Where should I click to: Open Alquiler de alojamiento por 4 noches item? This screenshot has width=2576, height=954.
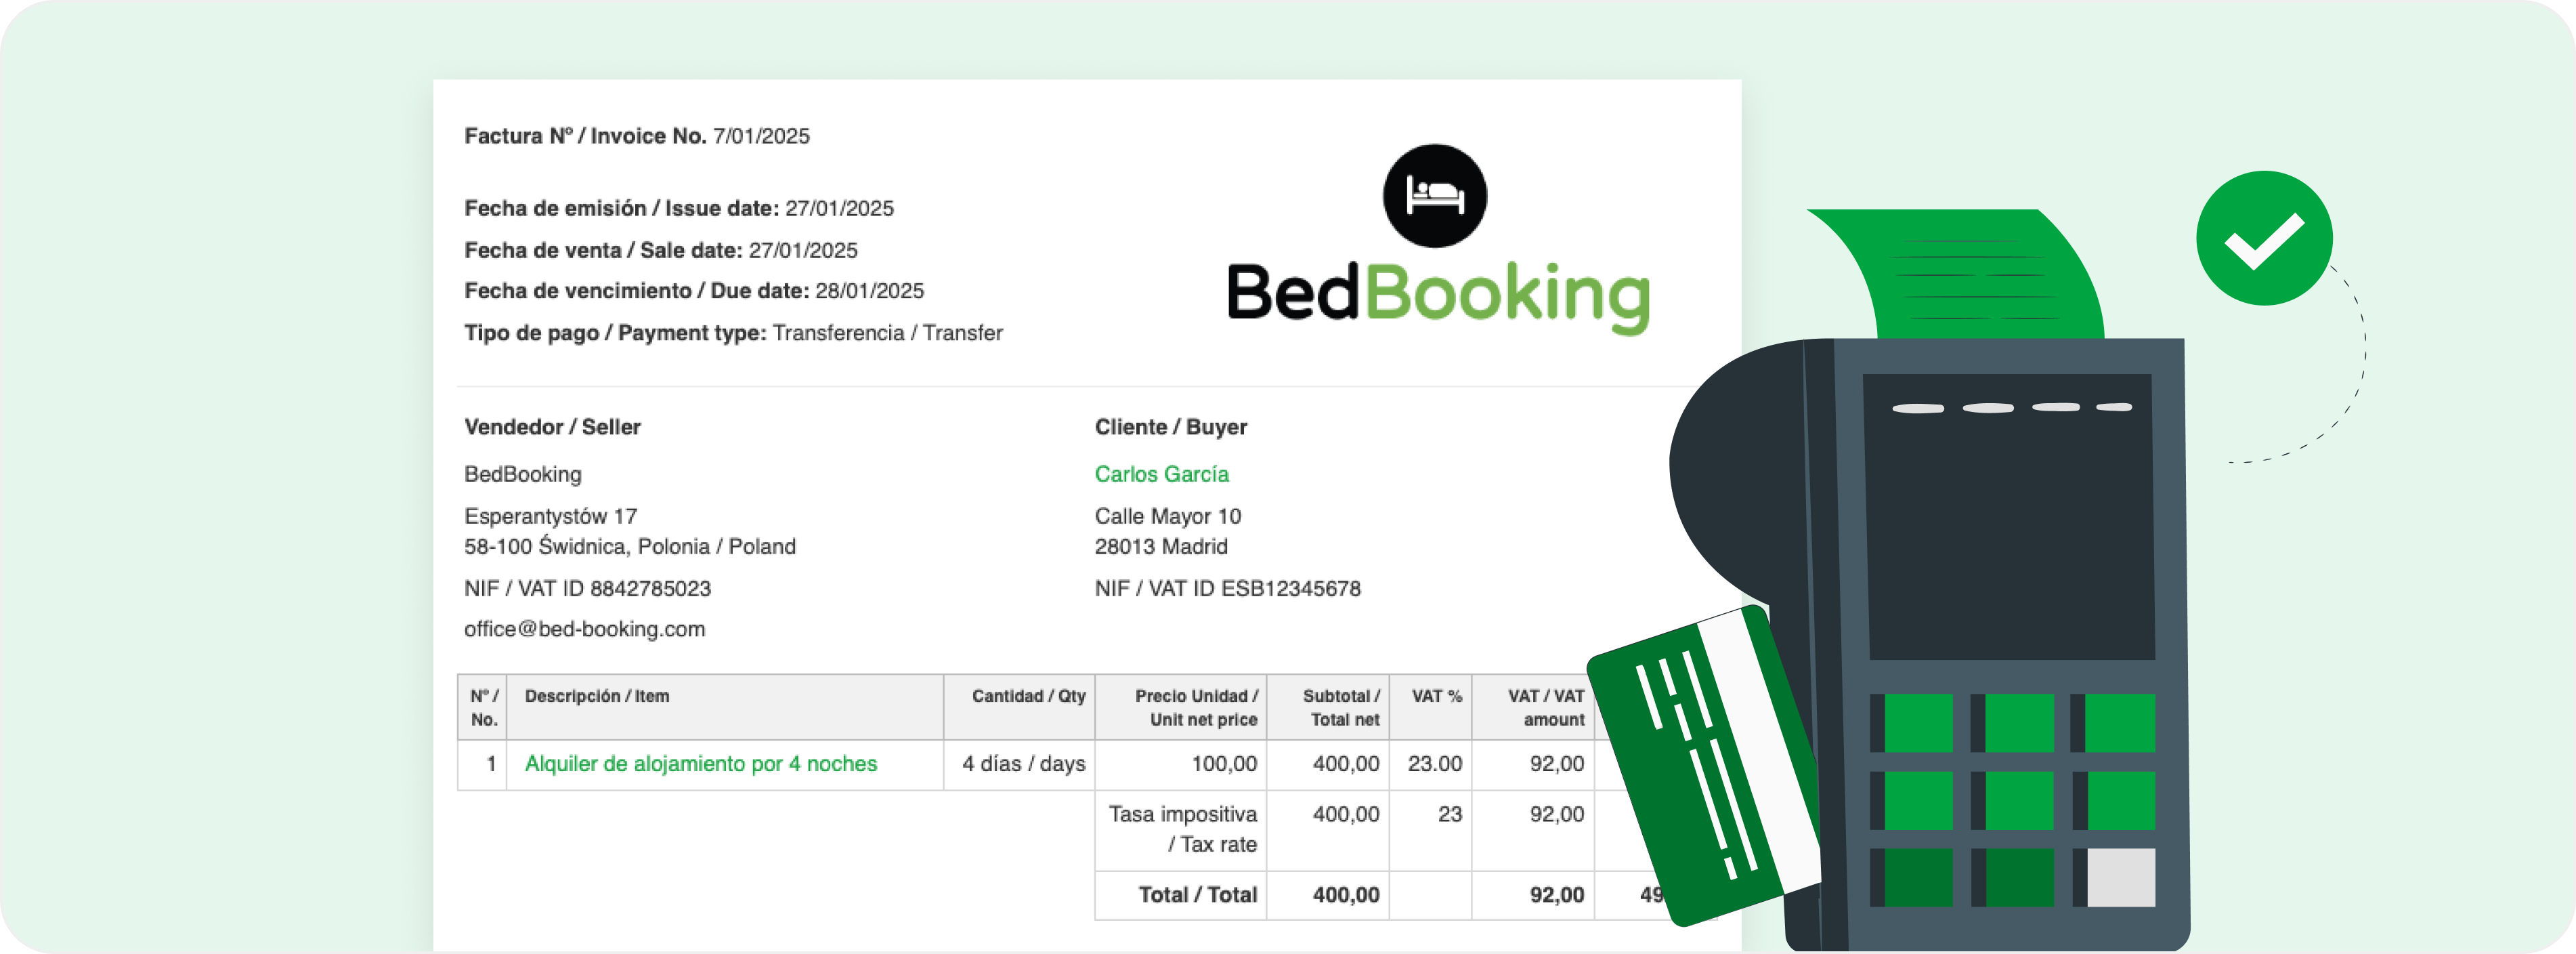tap(700, 764)
